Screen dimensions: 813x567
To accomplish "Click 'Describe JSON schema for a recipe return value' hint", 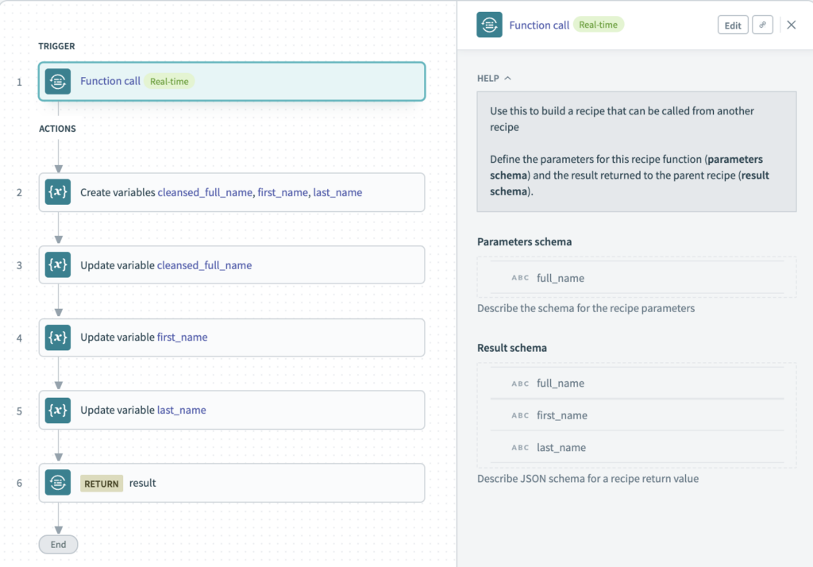I will click(x=588, y=478).
